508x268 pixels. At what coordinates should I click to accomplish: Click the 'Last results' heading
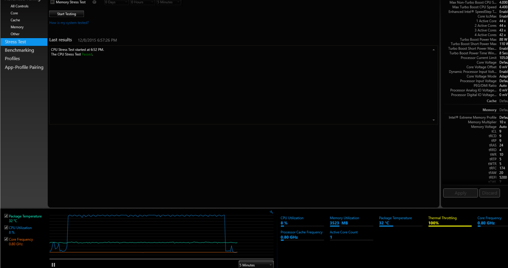(61, 40)
